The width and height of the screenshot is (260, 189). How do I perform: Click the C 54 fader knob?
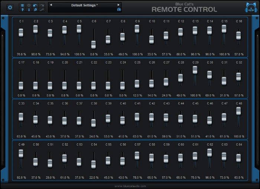94,164
